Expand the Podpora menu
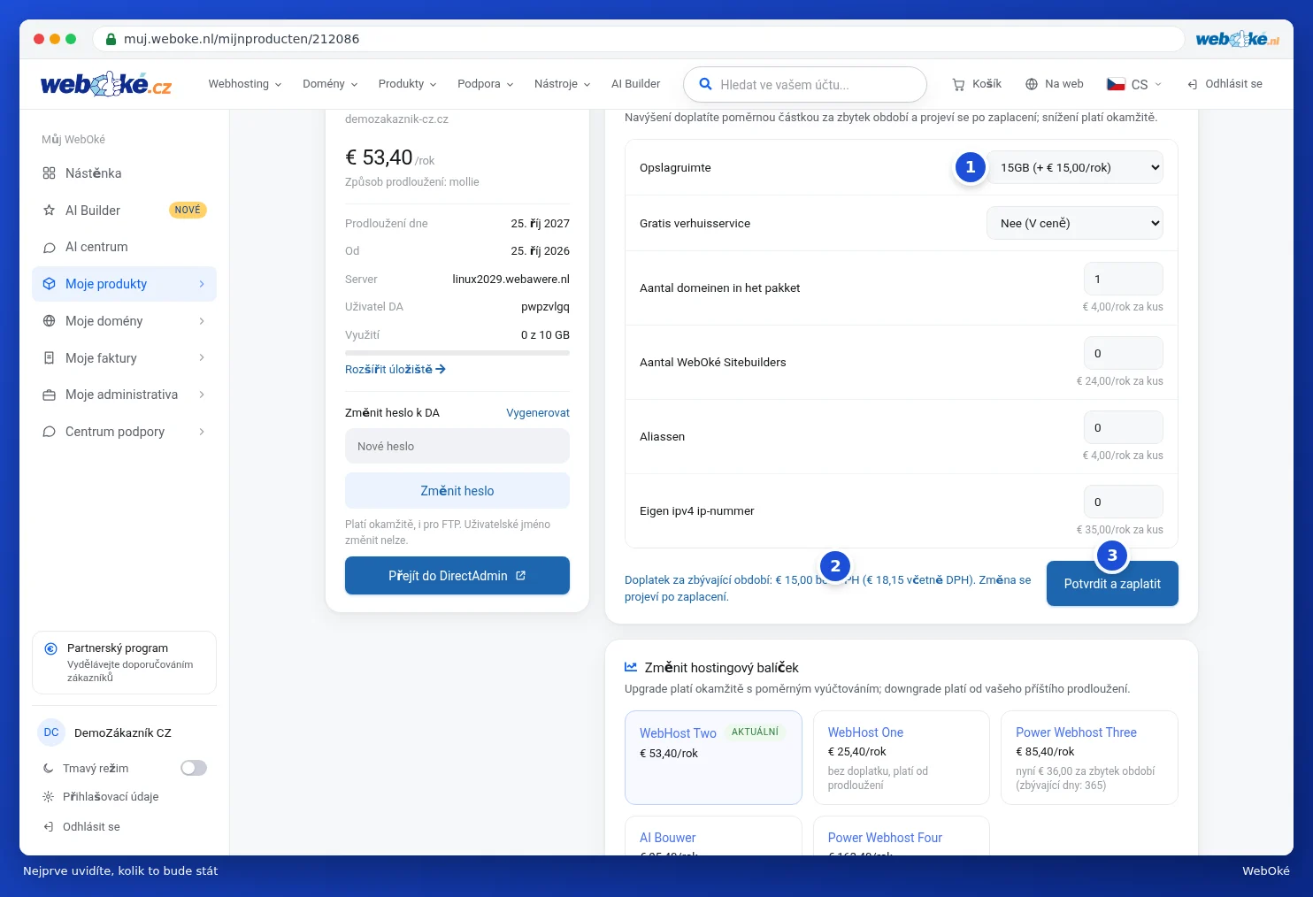The image size is (1313, 897). click(485, 84)
